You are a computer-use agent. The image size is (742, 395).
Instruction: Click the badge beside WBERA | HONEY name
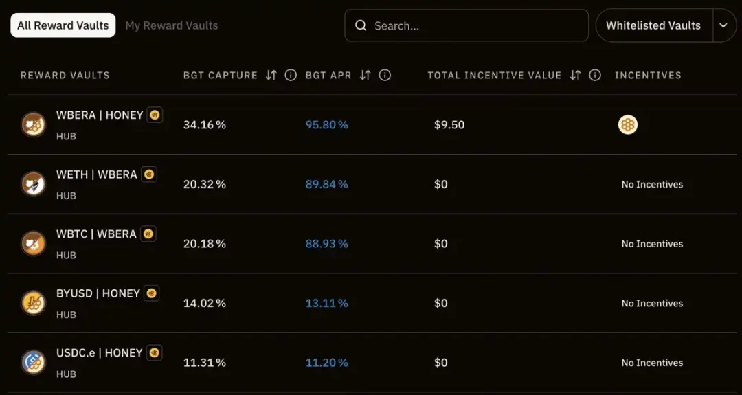(155, 115)
